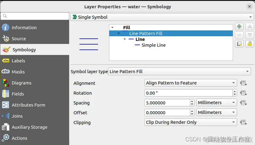Click the Spacing value field
Viewport: 255px width, 145px height.
point(167,103)
